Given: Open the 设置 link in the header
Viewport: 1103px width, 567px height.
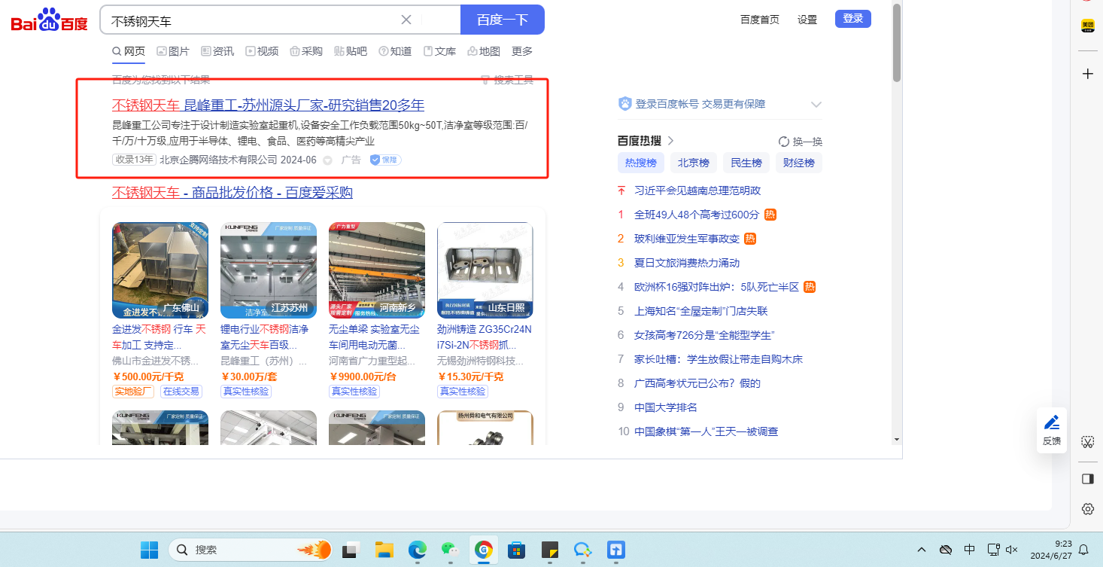Looking at the screenshot, I should (x=807, y=20).
